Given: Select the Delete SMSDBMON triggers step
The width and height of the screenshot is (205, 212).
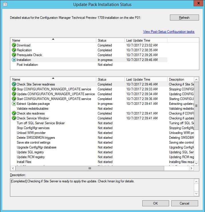Looking at the screenshot, I should 102,138.
